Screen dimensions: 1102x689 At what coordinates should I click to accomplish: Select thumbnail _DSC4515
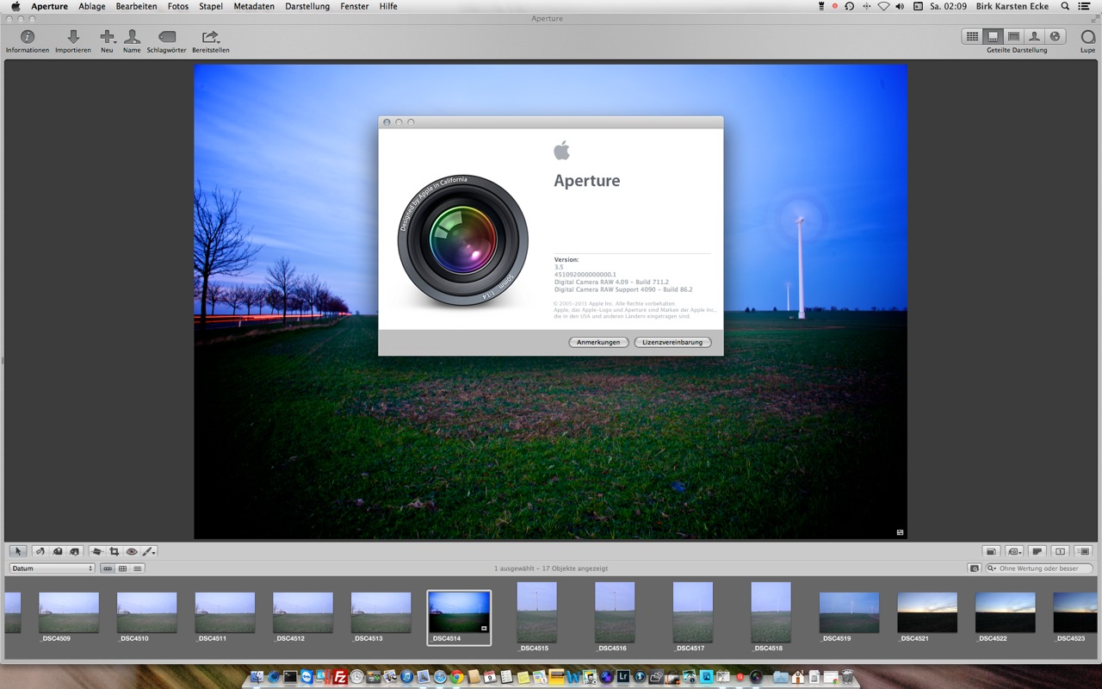tap(536, 612)
